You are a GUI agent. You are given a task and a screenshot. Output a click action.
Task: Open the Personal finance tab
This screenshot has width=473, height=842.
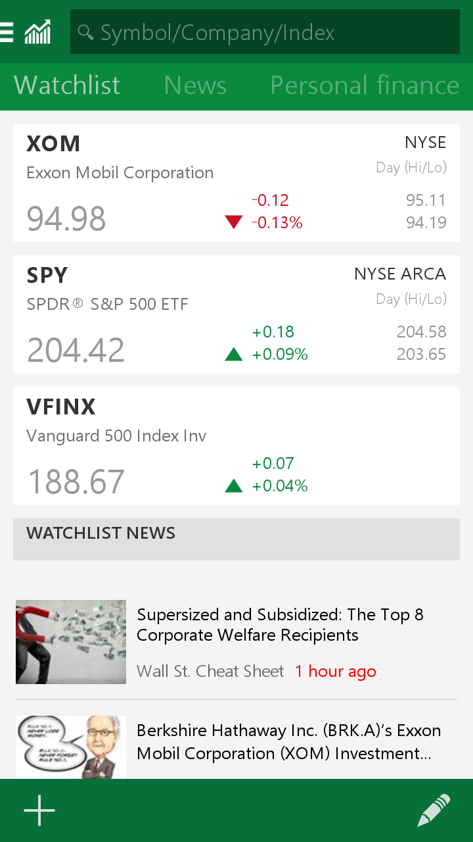[365, 86]
